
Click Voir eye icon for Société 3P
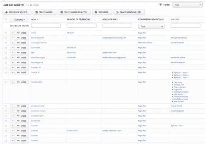(x=18, y=73)
